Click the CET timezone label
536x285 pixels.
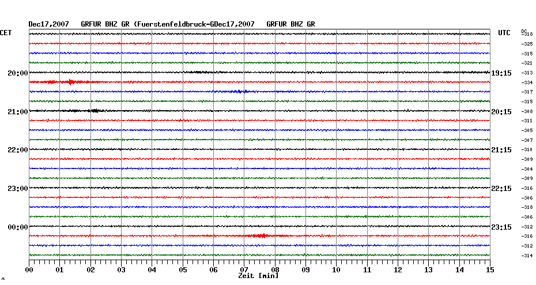coord(6,33)
